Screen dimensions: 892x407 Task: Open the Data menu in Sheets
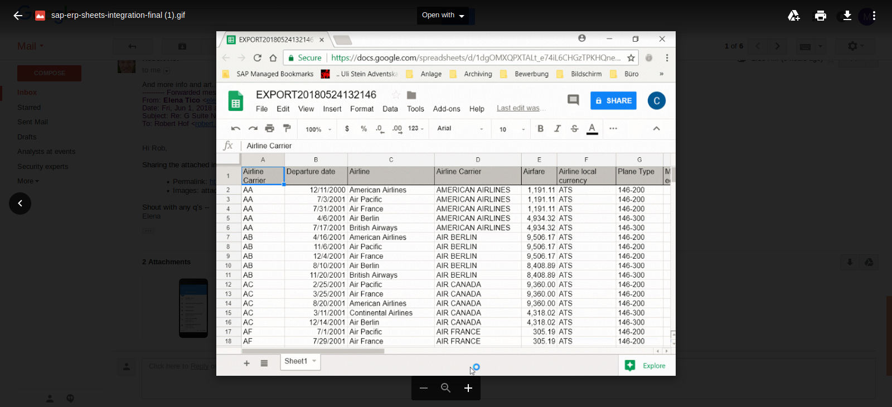(390, 109)
